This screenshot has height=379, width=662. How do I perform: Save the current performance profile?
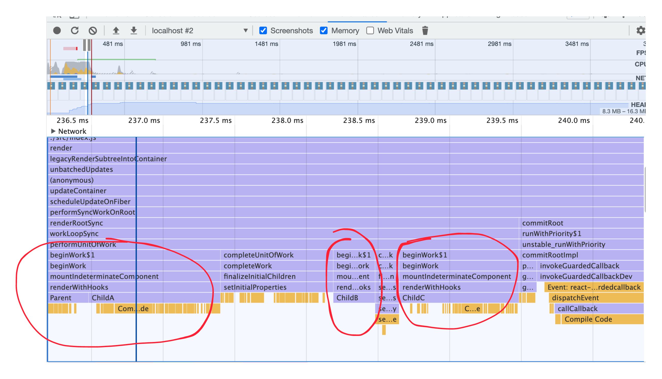tap(133, 30)
